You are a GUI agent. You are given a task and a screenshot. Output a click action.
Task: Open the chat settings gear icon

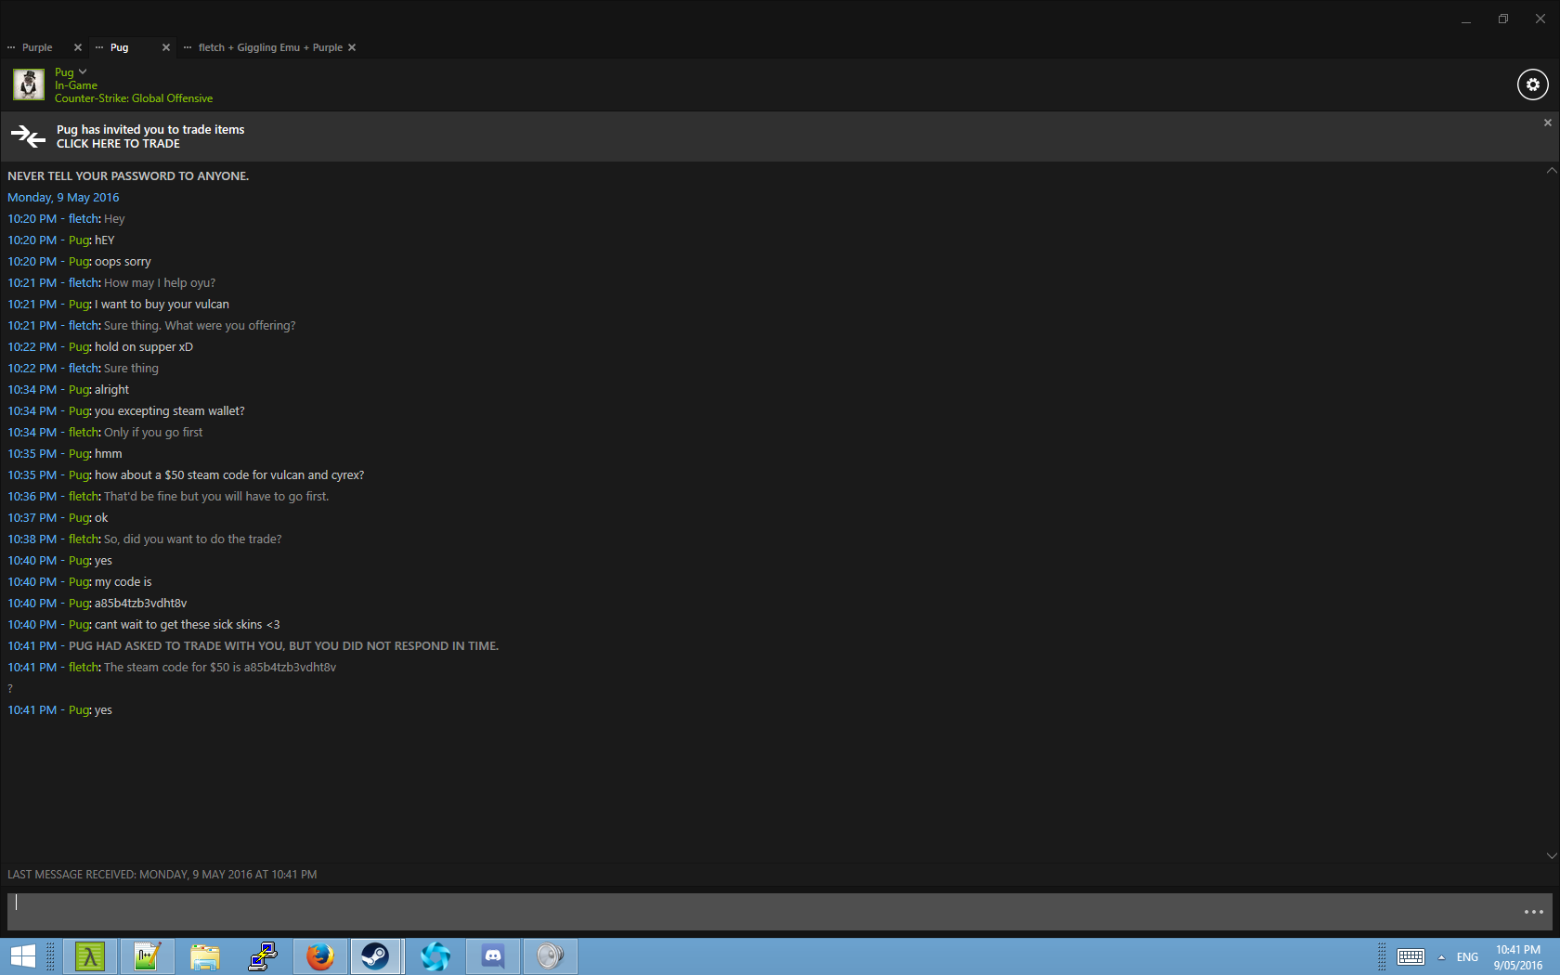1532,84
